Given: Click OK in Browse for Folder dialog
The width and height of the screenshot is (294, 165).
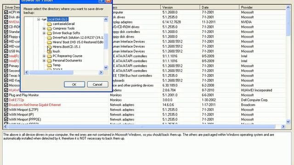Looking at the screenshot, I should point(74,84).
